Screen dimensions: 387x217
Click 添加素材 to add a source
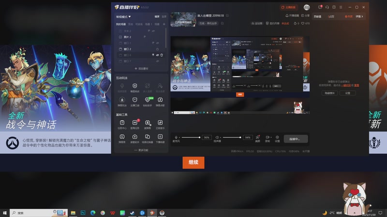[141, 68]
